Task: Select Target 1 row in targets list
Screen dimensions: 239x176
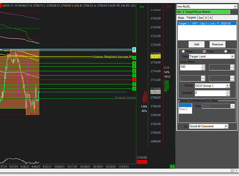Action: point(207,23)
